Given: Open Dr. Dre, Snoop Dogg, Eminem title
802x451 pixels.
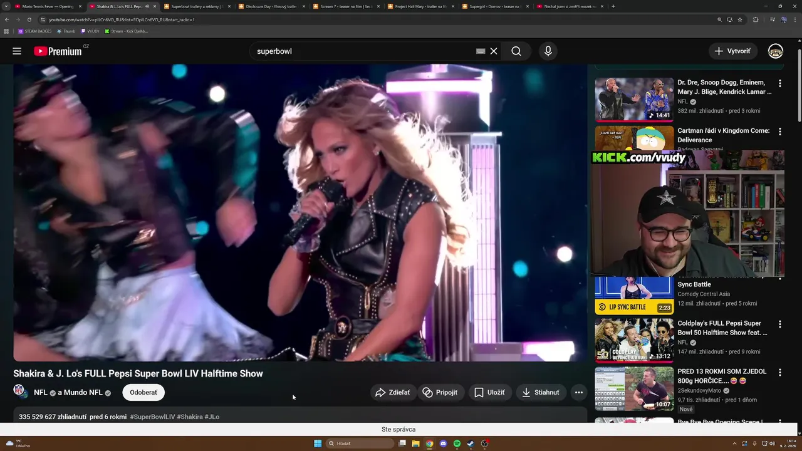Looking at the screenshot, I should [724, 86].
